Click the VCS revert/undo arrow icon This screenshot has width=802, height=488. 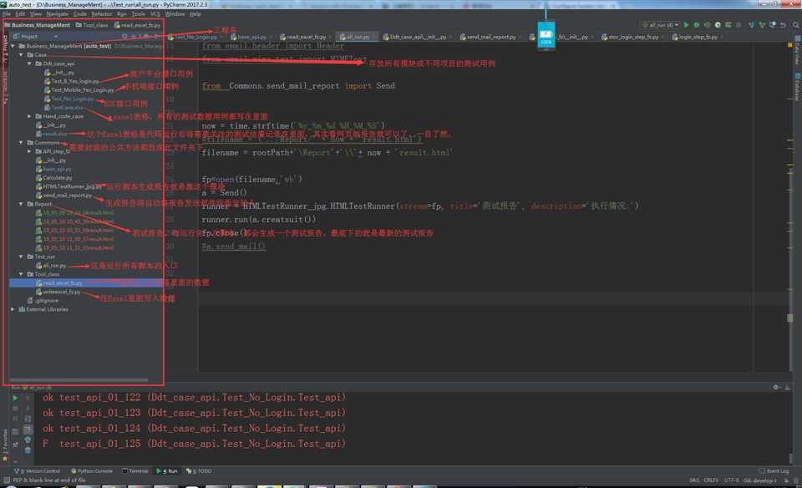coord(783,24)
